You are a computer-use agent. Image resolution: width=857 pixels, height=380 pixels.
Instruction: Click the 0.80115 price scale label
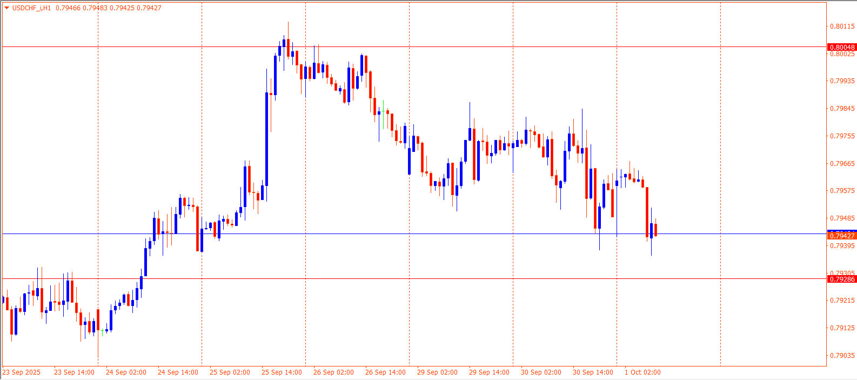point(842,26)
